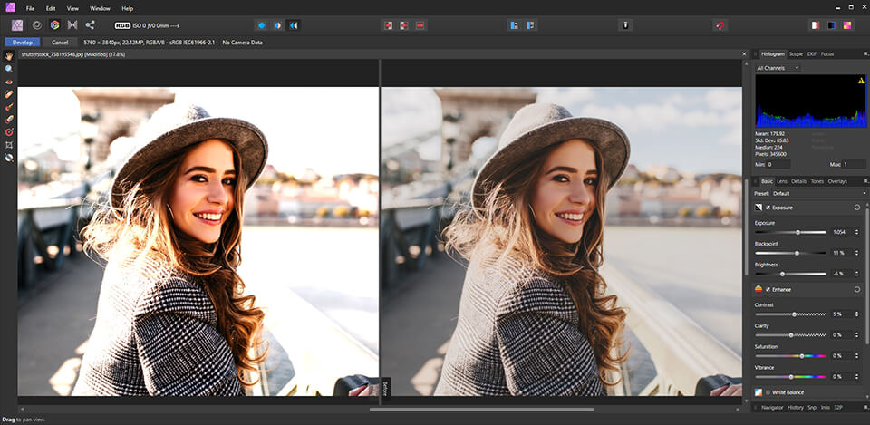Image resolution: width=870 pixels, height=425 pixels.
Task: Open the File menu
Action: [31, 8]
